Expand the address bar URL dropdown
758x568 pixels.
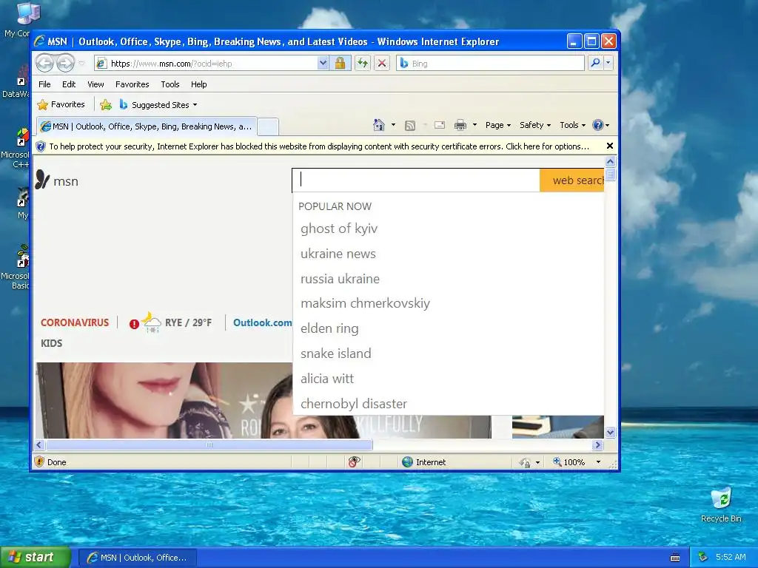pyautogui.click(x=323, y=64)
